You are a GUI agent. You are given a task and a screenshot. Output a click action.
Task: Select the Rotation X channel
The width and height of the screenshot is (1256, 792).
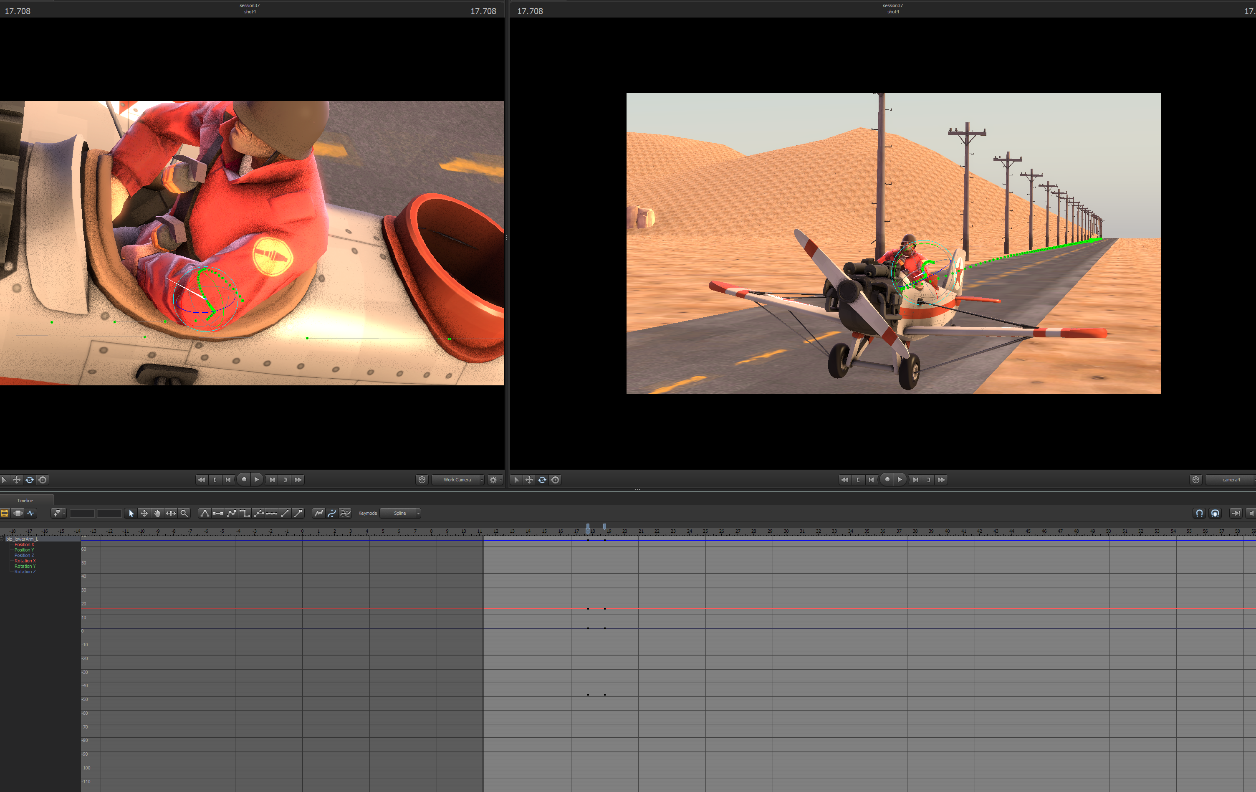click(x=25, y=561)
